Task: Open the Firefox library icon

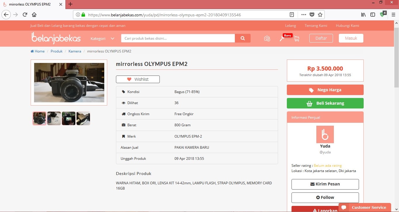Action: click(x=363, y=15)
